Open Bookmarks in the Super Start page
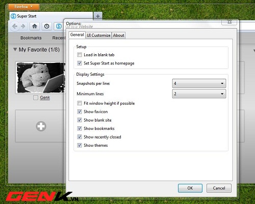The height and width of the screenshot is (204, 255). pyautogui.click(x=31, y=38)
